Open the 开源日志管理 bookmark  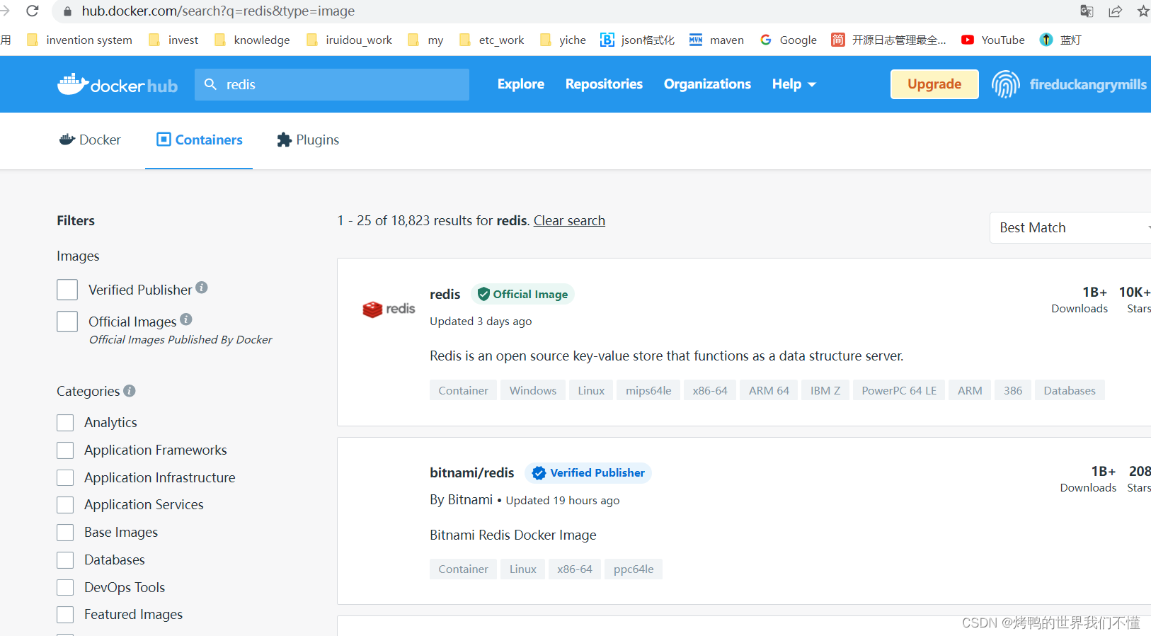888,40
